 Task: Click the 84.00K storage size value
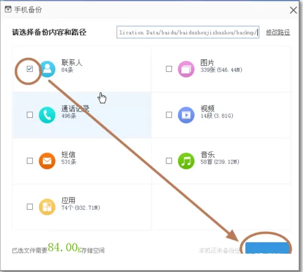click(65, 248)
